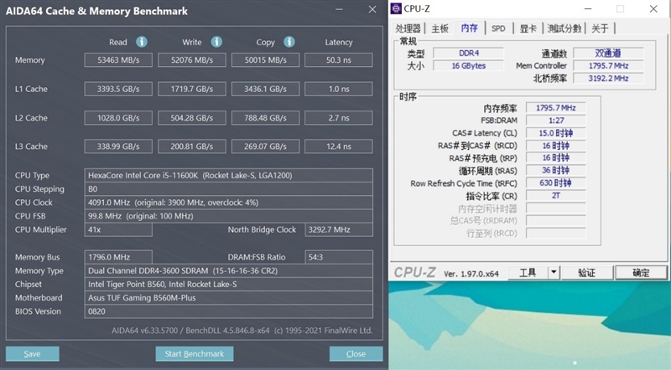Switch to the 测試分數 tab in CPU-Z
Image resolution: width=671 pixels, height=370 pixels.
click(x=564, y=28)
